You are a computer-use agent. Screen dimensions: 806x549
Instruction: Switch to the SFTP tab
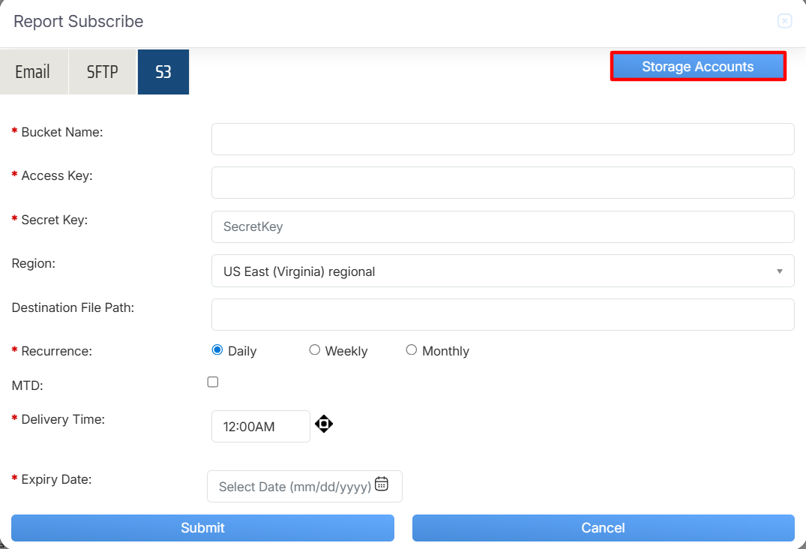click(102, 72)
